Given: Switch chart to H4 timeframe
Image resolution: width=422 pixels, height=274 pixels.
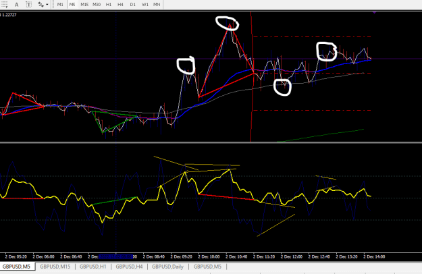Looking at the screenshot, I should (120, 5).
